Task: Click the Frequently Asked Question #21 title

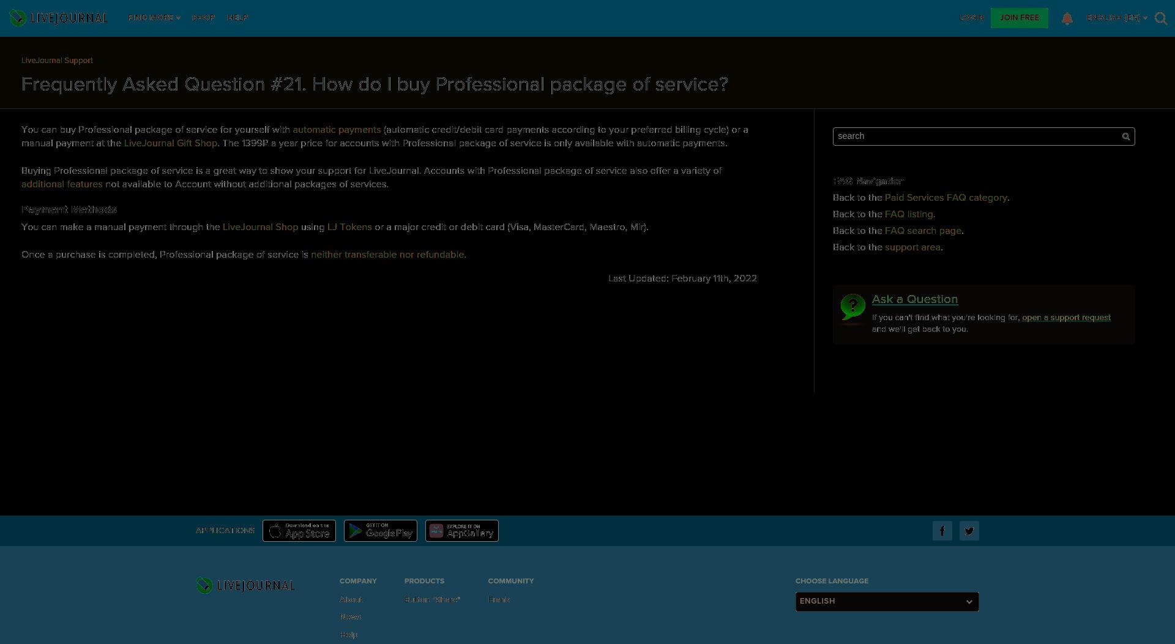Action: (375, 84)
